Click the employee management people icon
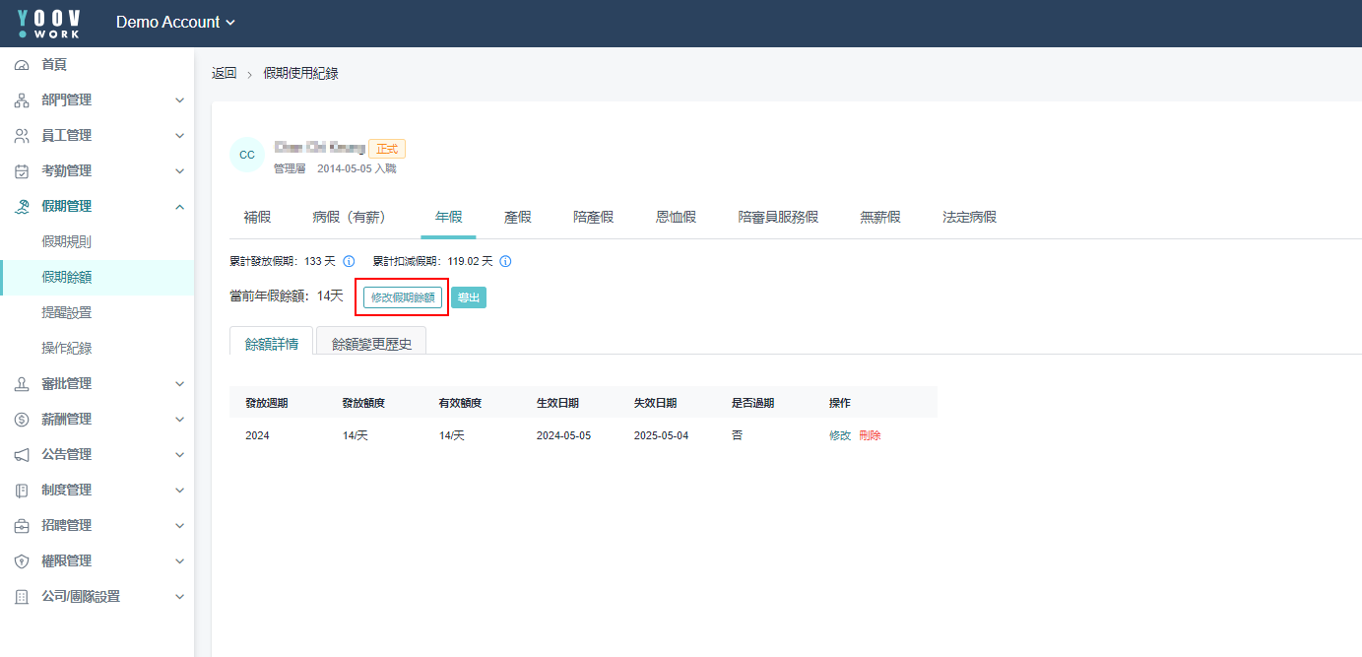Screen dimensions: 1362x657 click(22, 136)
